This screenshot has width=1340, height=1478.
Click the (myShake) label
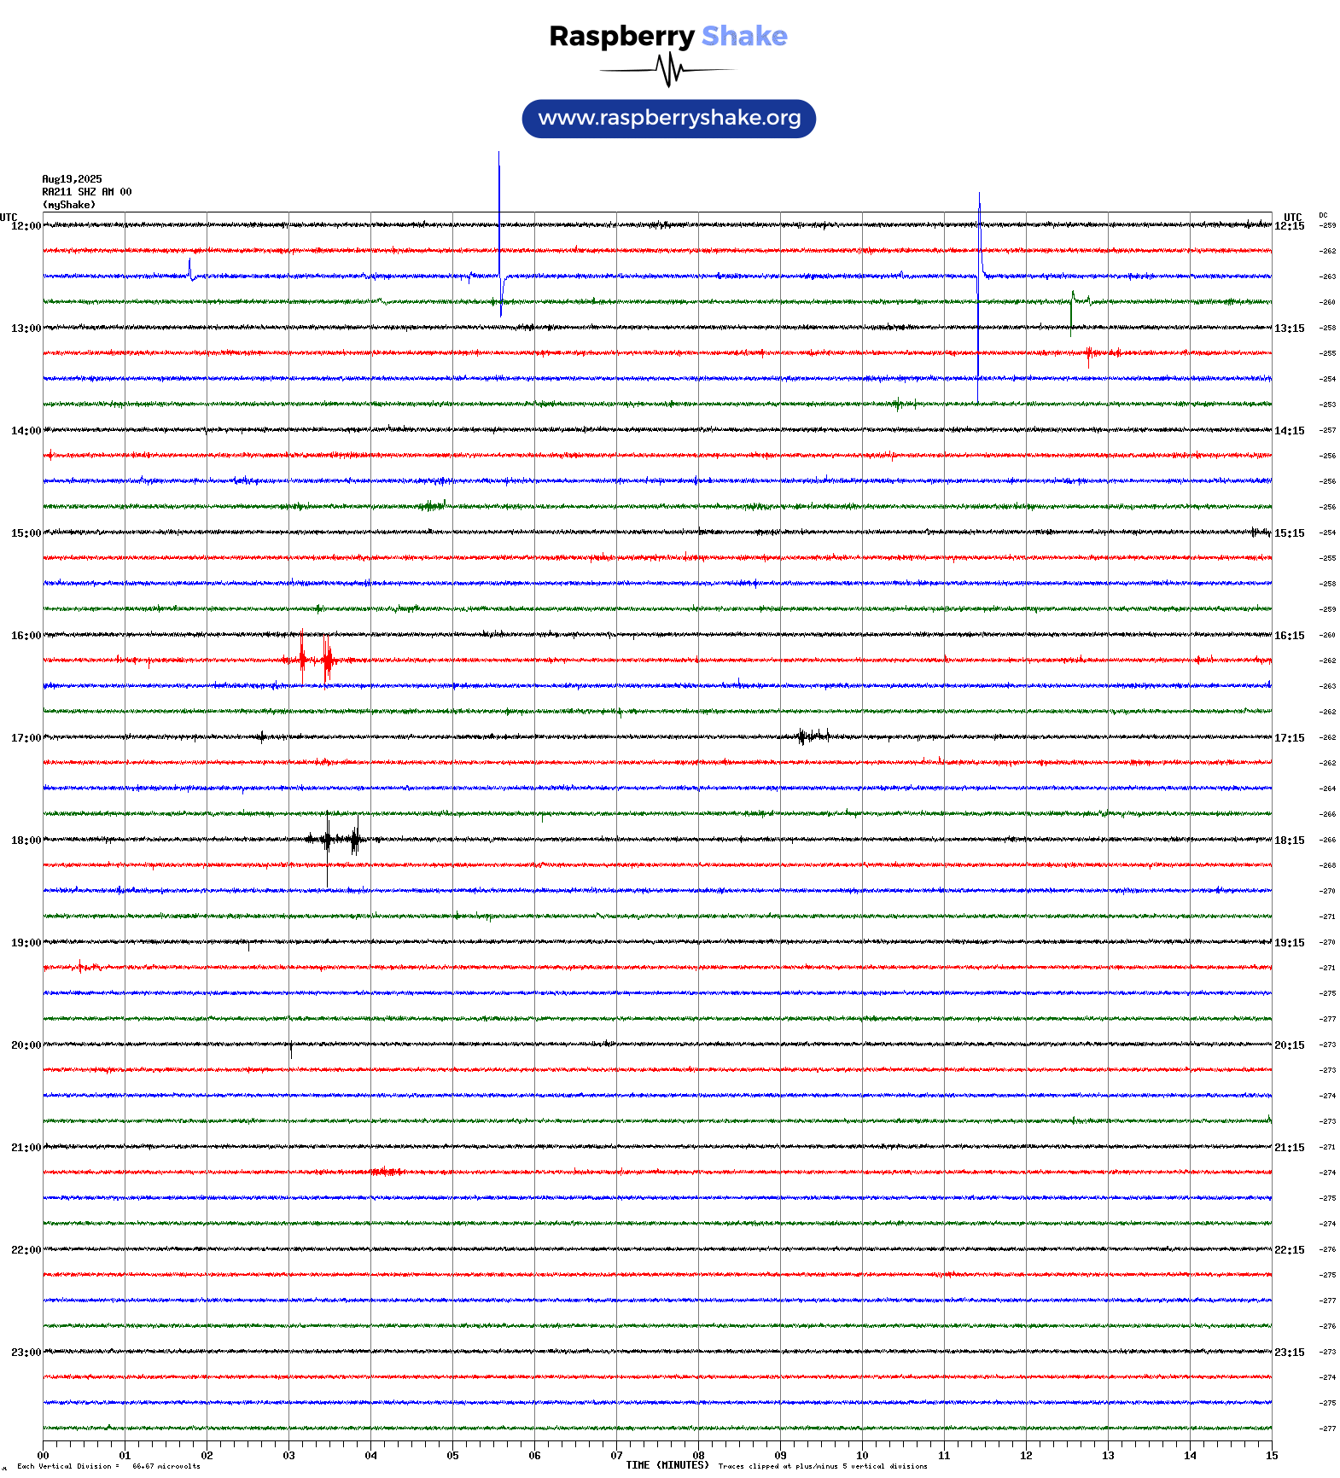(68, 205)
